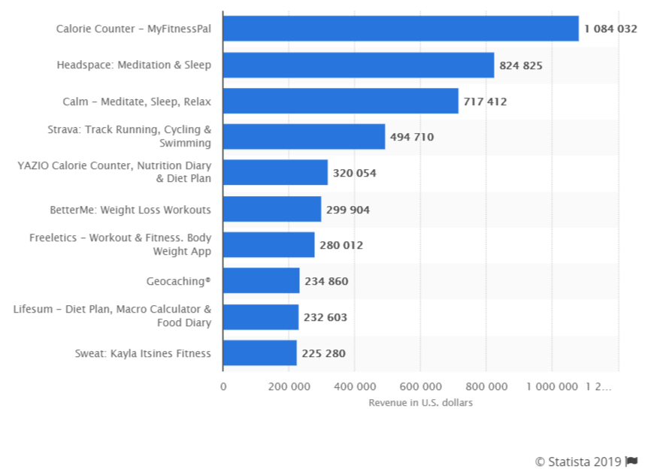
Task: Select the Sweat: Kayla Itsines Fitness bar
Action: coord(260,353)
